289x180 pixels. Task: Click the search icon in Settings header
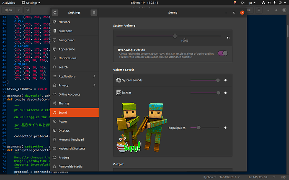coord(55,13)
